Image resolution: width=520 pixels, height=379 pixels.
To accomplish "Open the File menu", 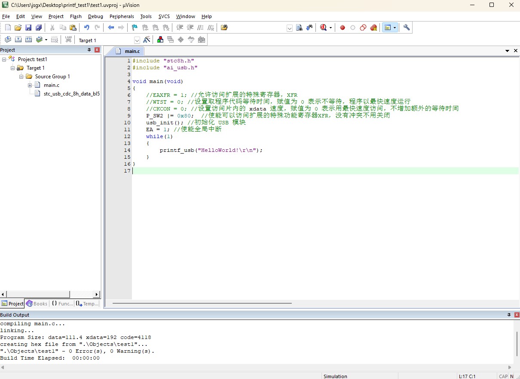I will 6,16.
